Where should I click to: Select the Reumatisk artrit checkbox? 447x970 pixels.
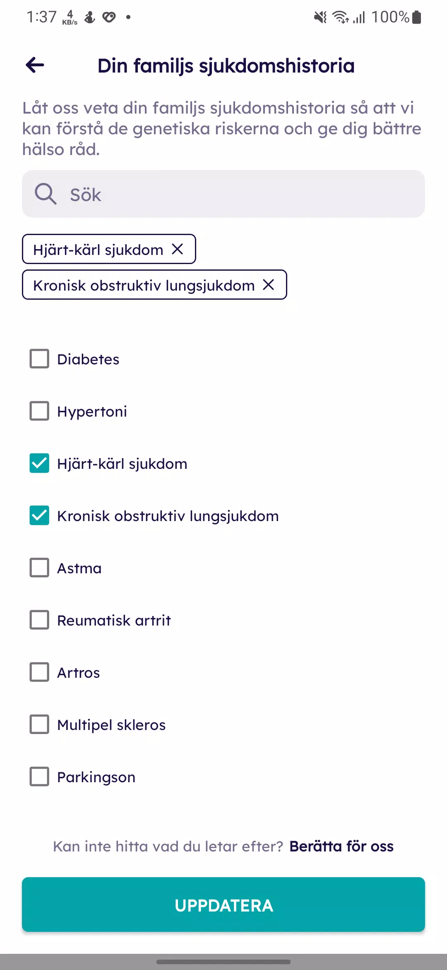tap(39, 620)
